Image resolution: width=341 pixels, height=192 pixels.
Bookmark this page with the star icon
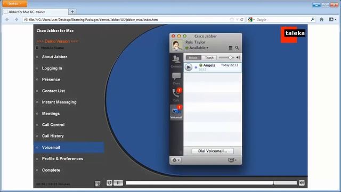[232, 20]
